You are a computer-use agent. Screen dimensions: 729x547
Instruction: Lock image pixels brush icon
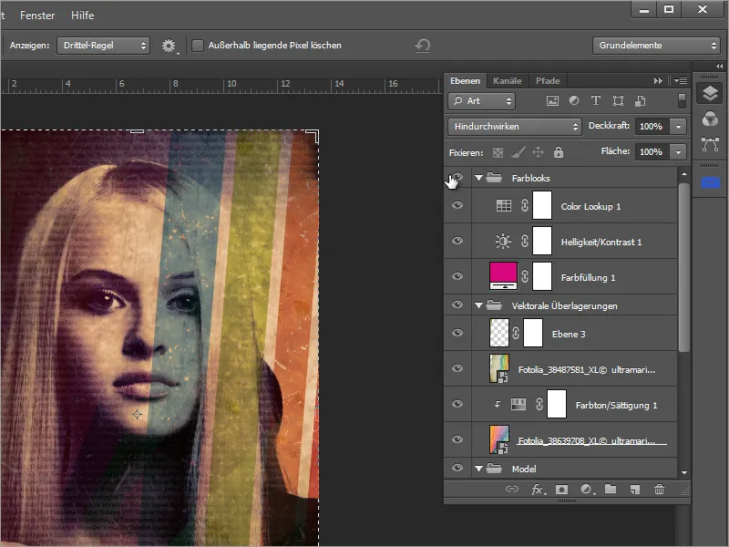point(519,152)
